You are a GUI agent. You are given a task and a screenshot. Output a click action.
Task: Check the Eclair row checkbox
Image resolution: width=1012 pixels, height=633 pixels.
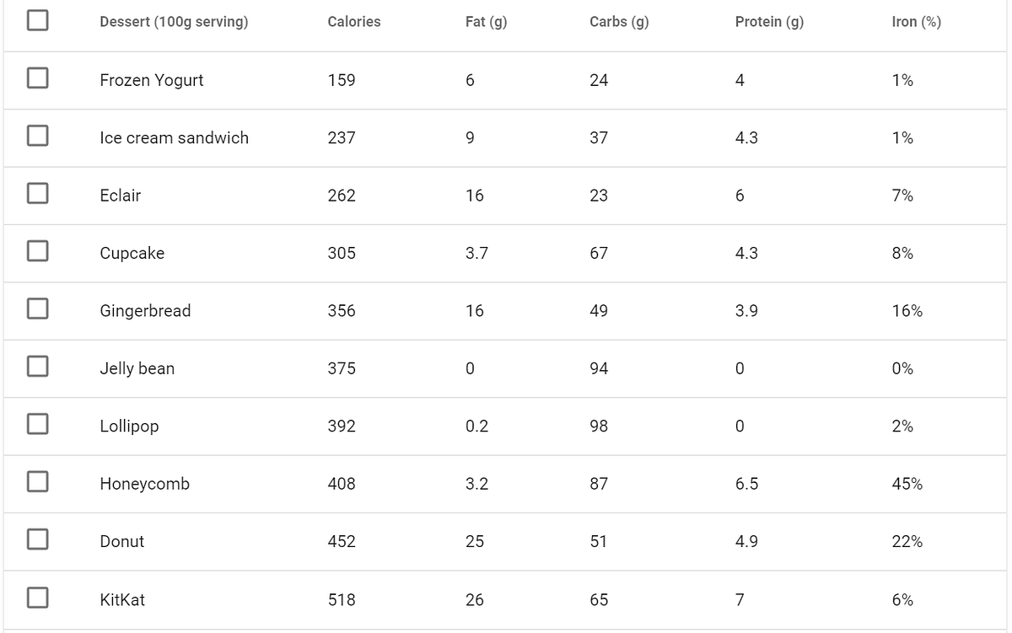click(37, 193)
